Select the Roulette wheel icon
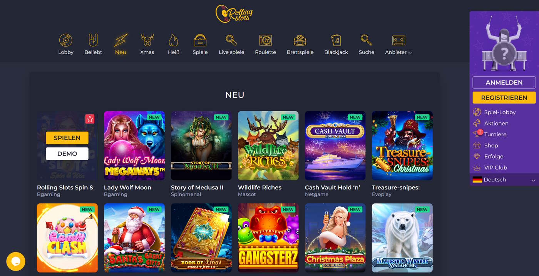 pyautogui.click(x=265, y=40)
